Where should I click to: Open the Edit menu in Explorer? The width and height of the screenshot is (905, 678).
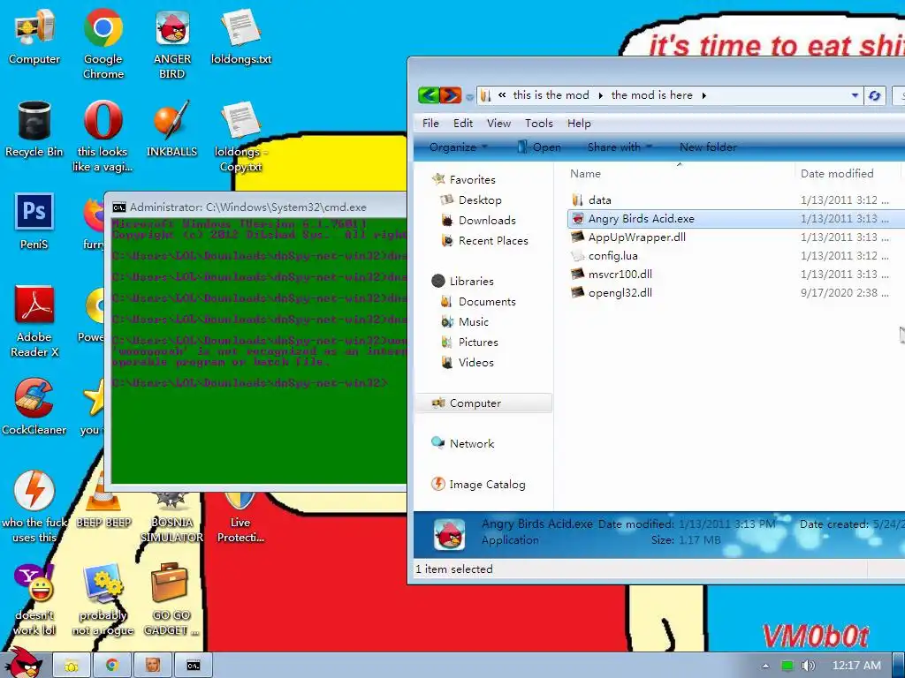pyautogui.click(x=463, y=124)
